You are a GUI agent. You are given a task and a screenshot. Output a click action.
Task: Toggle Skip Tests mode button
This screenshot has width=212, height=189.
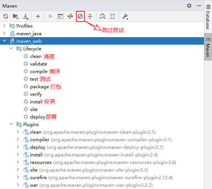pos(80,16)
